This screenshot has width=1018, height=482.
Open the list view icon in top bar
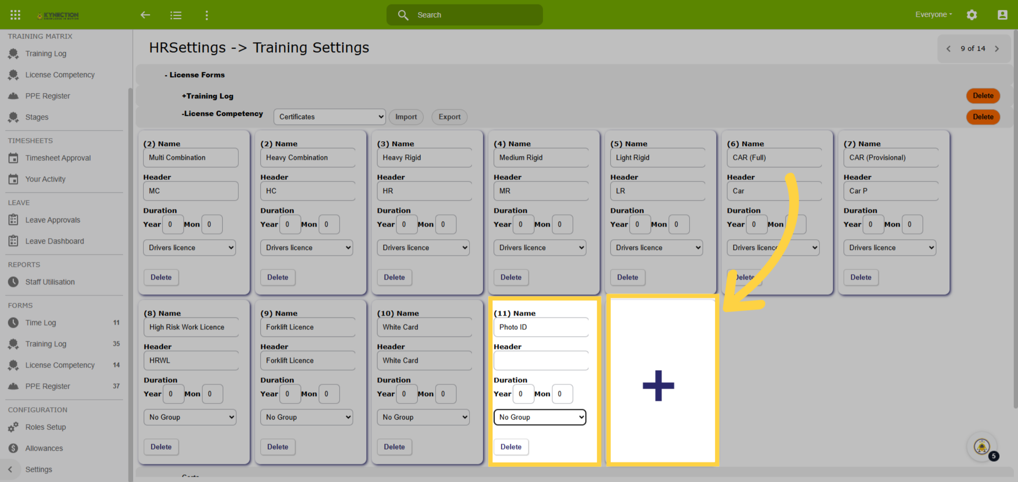pos(176,15)
